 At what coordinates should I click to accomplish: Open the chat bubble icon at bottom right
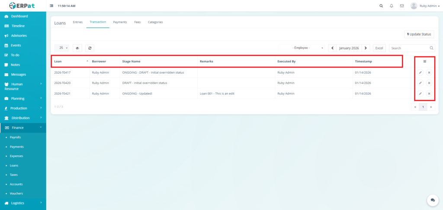[432, 200]
